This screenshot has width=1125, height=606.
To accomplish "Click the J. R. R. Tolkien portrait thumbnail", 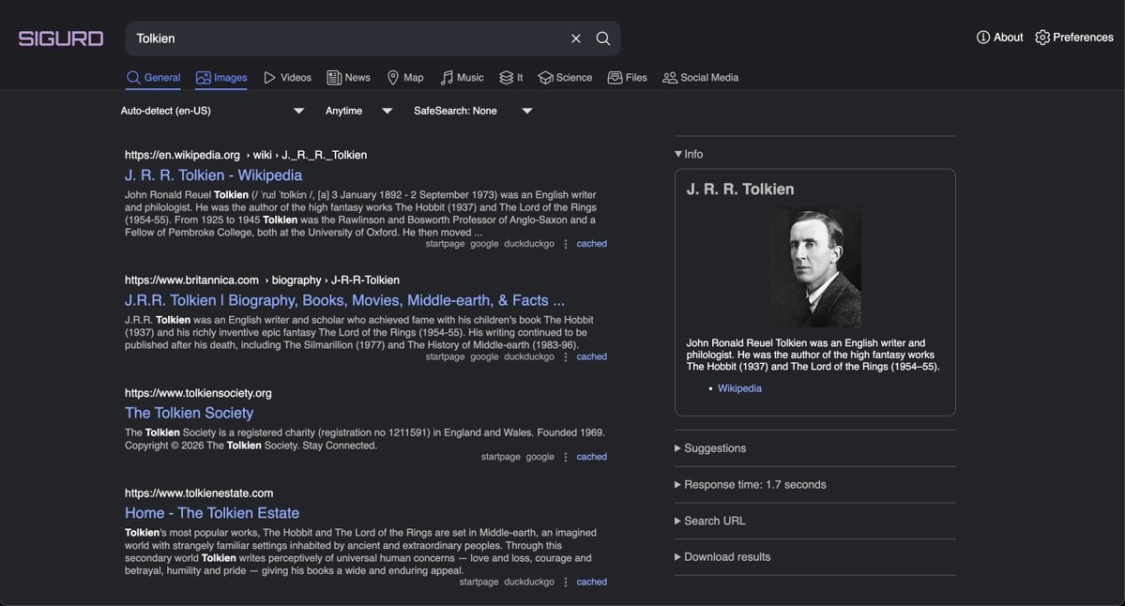I will 815,266.
